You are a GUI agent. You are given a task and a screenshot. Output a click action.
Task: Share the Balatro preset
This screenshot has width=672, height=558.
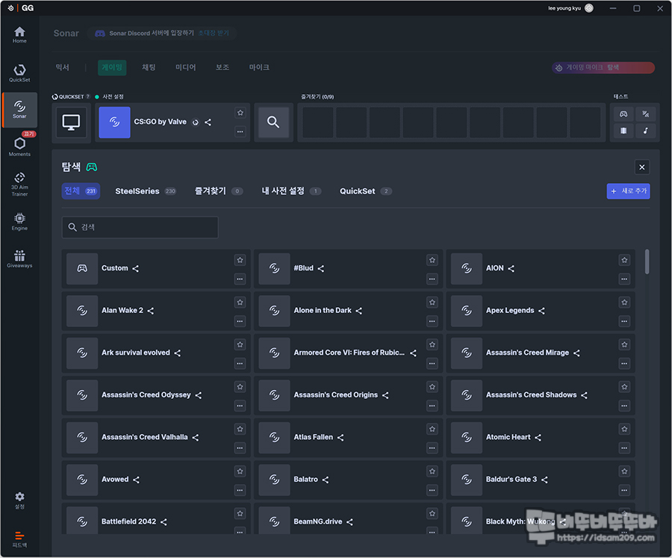coord(326,480)
